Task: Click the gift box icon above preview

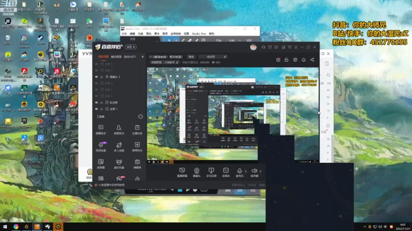Action: 278,60
